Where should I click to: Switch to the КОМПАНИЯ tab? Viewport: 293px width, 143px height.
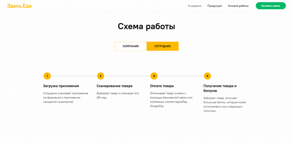131,46
